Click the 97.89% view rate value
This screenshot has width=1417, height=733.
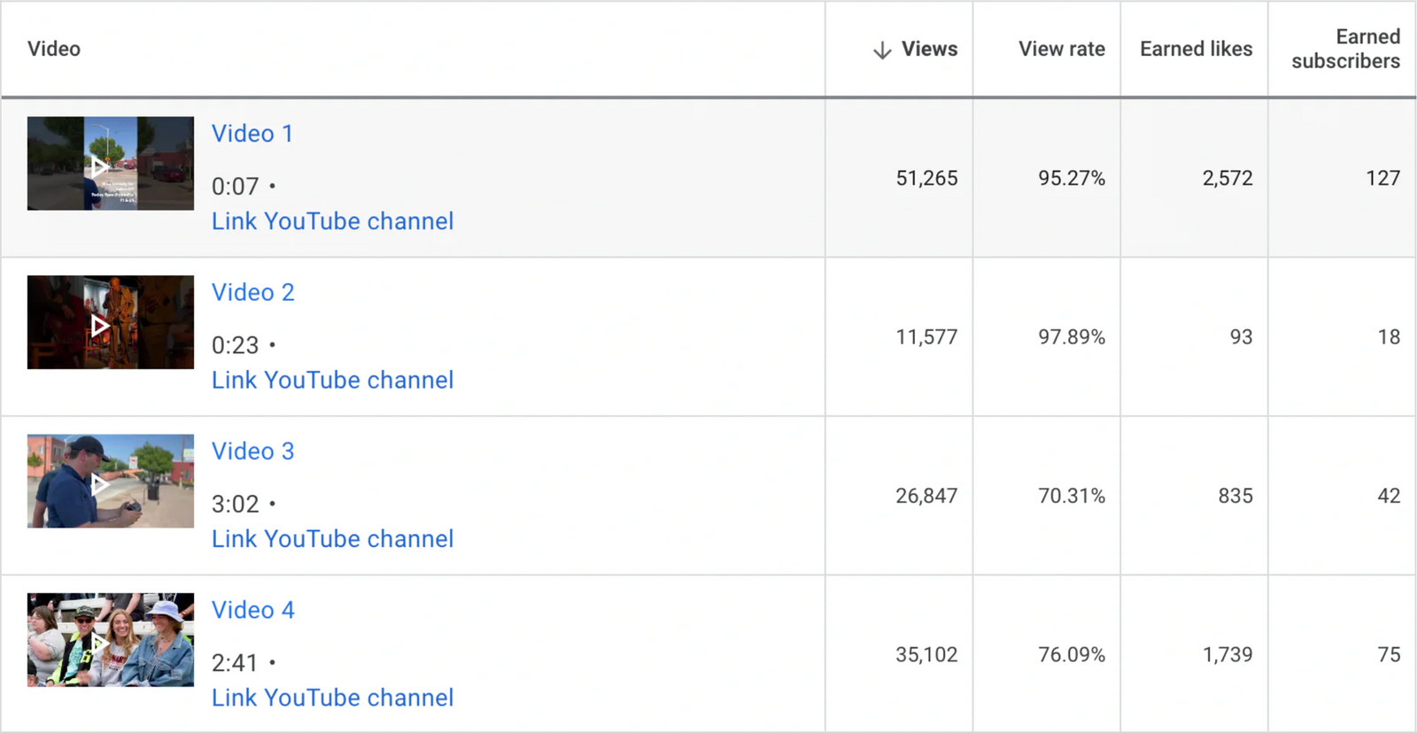(x=1072, y=337)
